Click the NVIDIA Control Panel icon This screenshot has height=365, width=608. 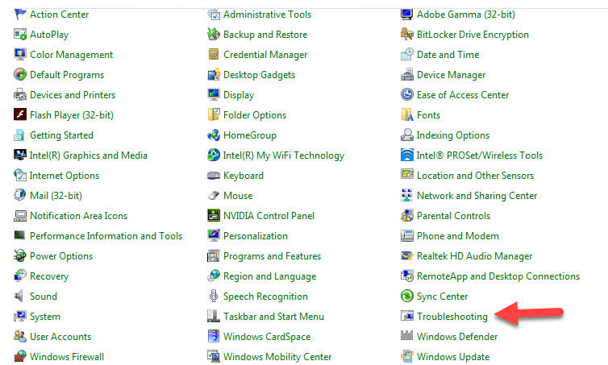(x=214, y=216)
